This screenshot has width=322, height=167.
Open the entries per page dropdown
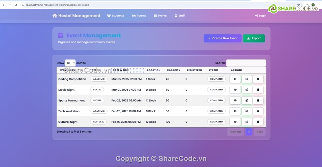tap(70, 63)
